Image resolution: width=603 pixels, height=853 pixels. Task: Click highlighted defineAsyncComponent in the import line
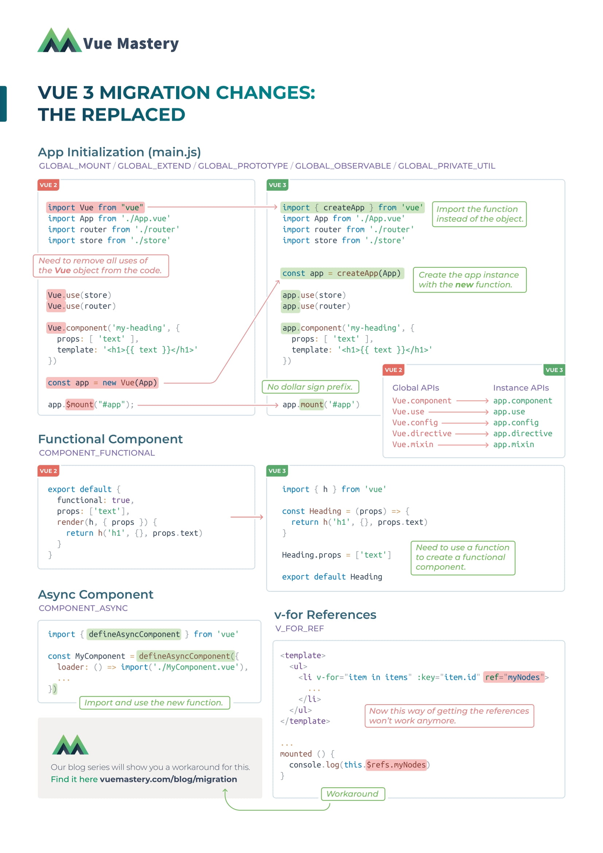[134, 634]
